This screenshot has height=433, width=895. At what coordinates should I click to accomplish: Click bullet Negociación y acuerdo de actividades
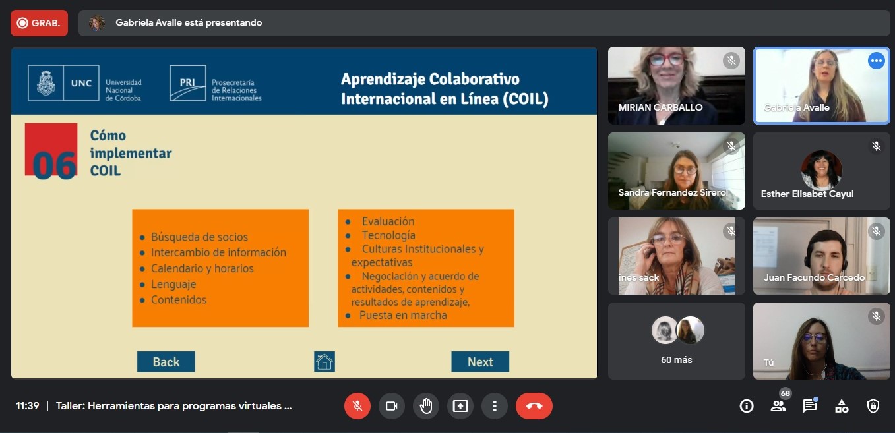coord(415,289)
